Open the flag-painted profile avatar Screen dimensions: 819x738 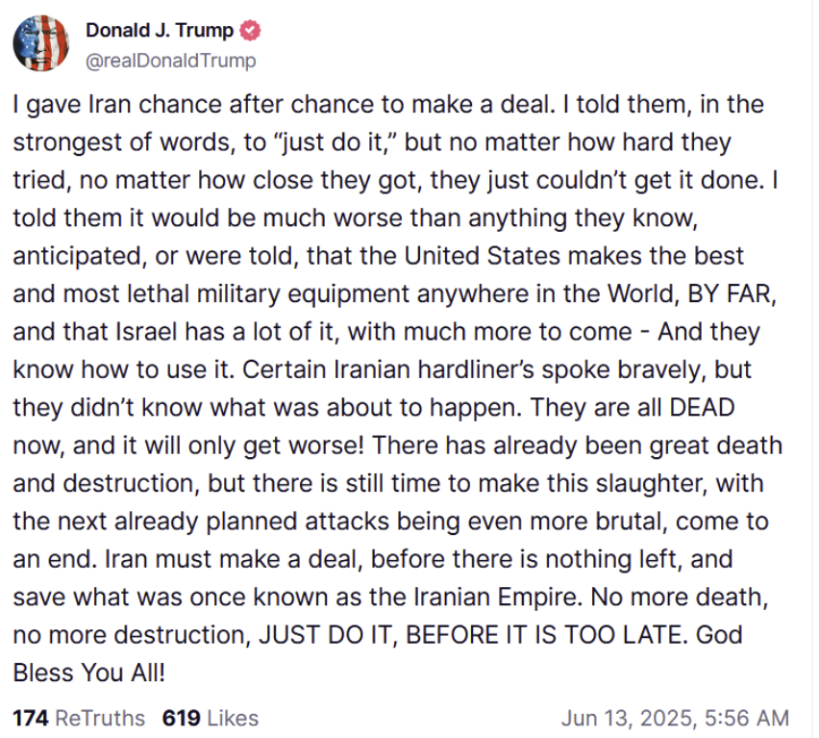[x=40, y=43]
